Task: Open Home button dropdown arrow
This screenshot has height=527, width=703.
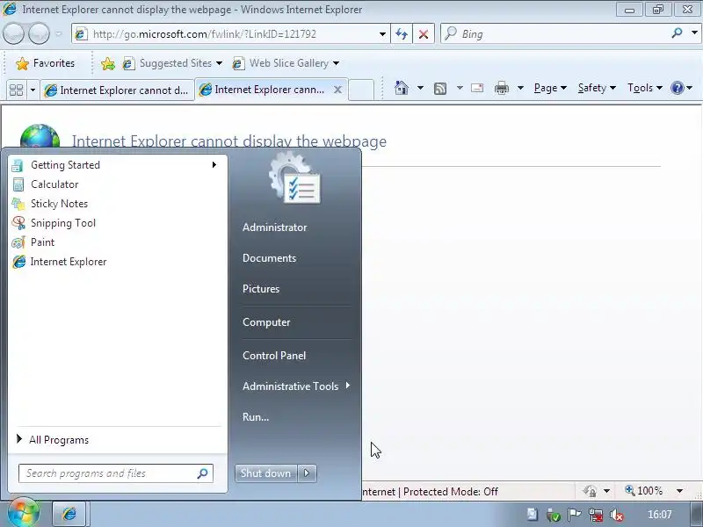Action: click(420, 88)
